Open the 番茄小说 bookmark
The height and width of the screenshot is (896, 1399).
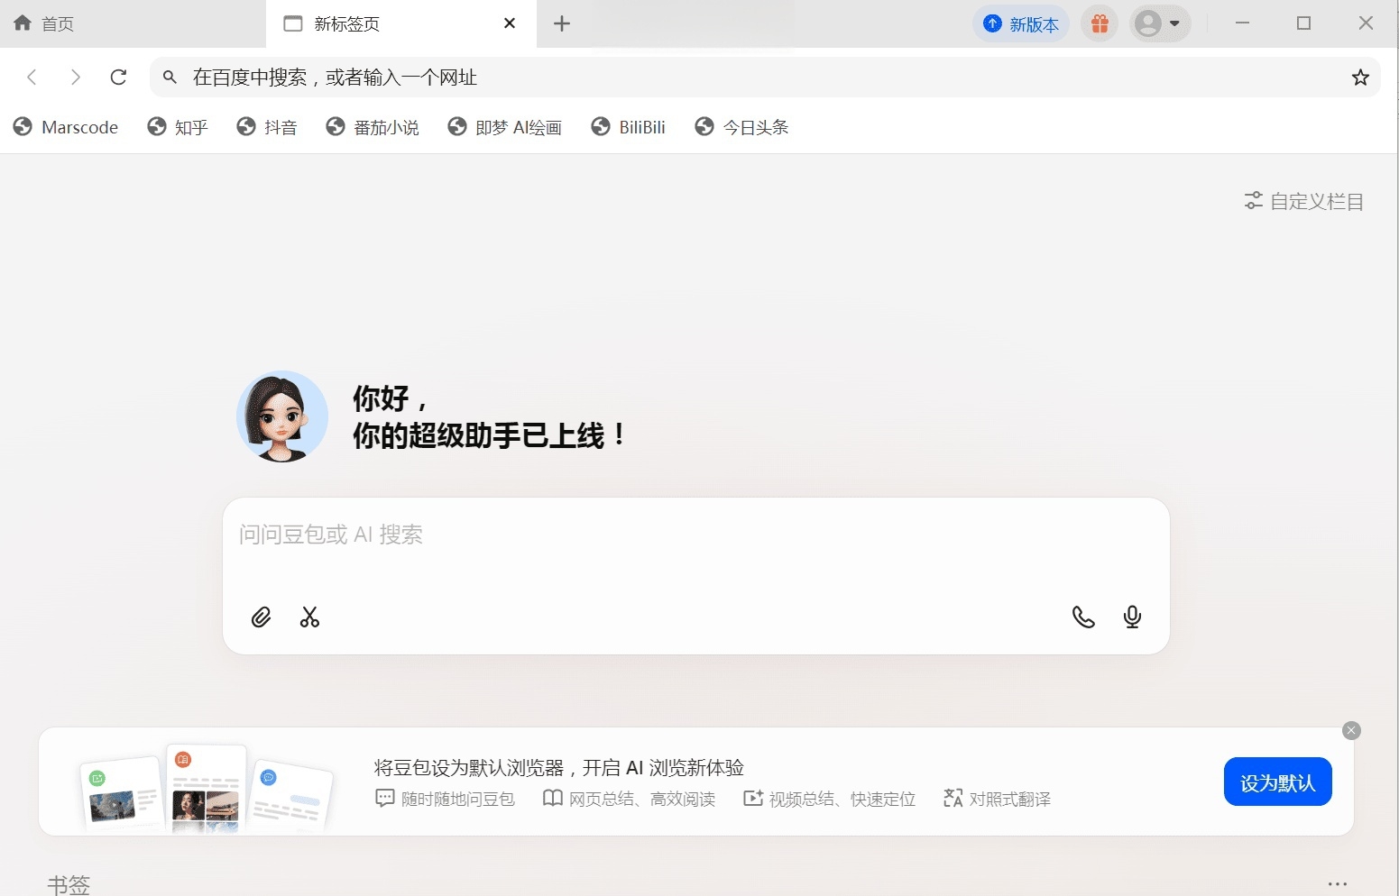tap(373, 127)
